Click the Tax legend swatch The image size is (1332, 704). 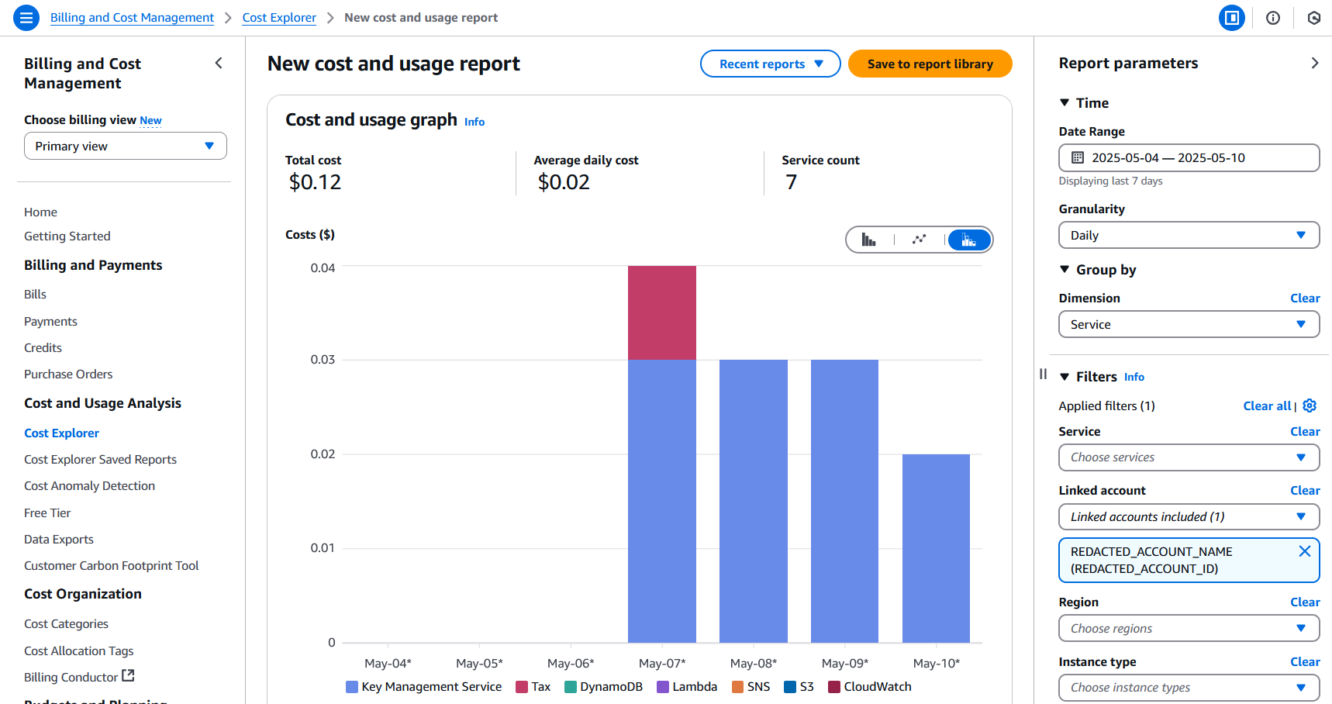click(x=522, y=687)
